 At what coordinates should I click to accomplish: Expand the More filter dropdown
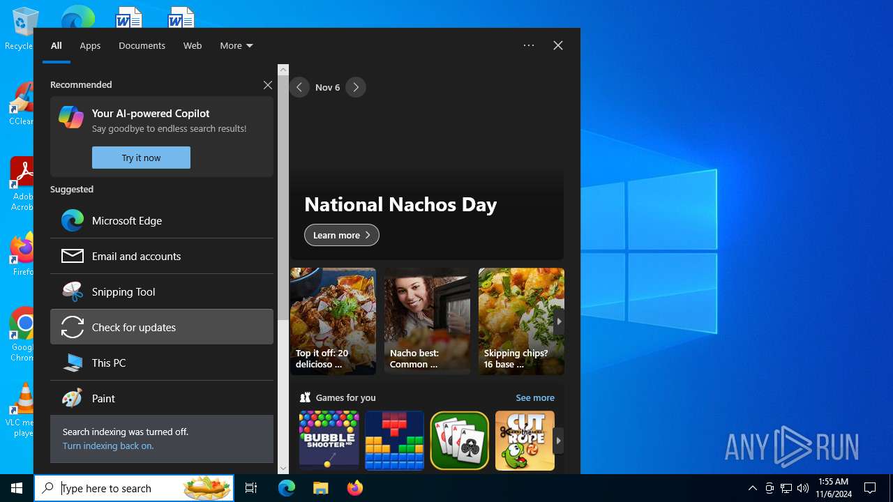(237, 45)
